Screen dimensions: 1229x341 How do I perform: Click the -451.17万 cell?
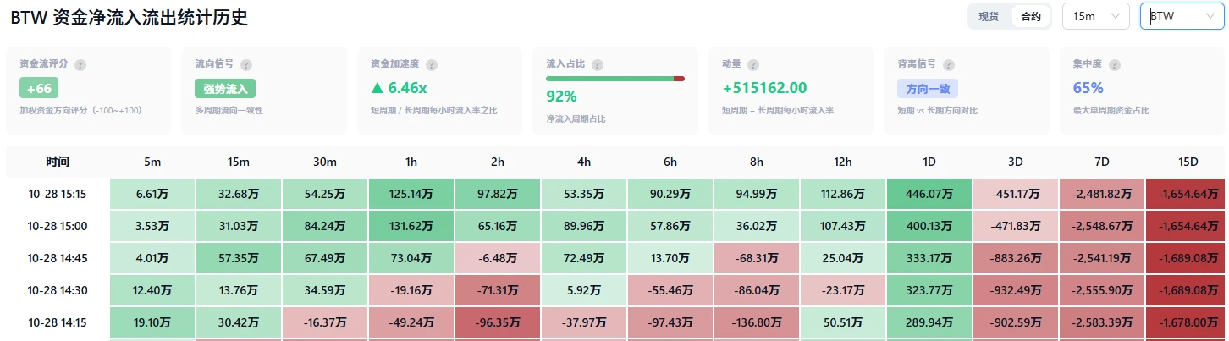pyautogui.click(x=1016, y=194)
